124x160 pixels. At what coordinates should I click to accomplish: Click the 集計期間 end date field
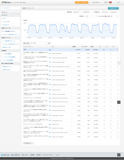click(x=87, y=12)
